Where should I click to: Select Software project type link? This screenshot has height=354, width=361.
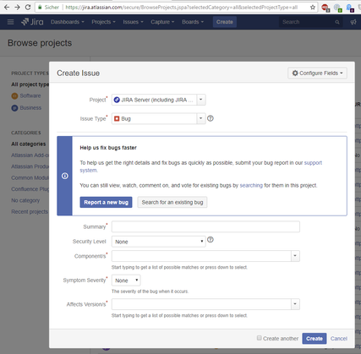(30, 96)
